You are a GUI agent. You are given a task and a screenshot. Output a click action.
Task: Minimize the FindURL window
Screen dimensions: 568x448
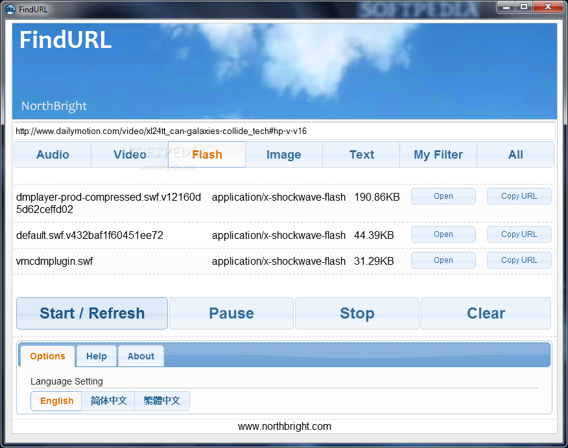click(506, 7)
